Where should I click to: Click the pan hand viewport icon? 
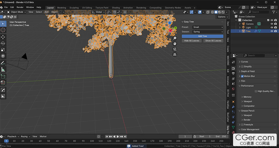(175, 44)
